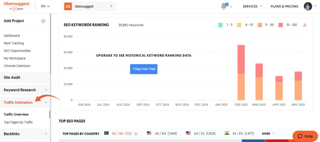Open the EN language dropdown
The width and height of the screenshot is (320, 142).
click(45, 6)
